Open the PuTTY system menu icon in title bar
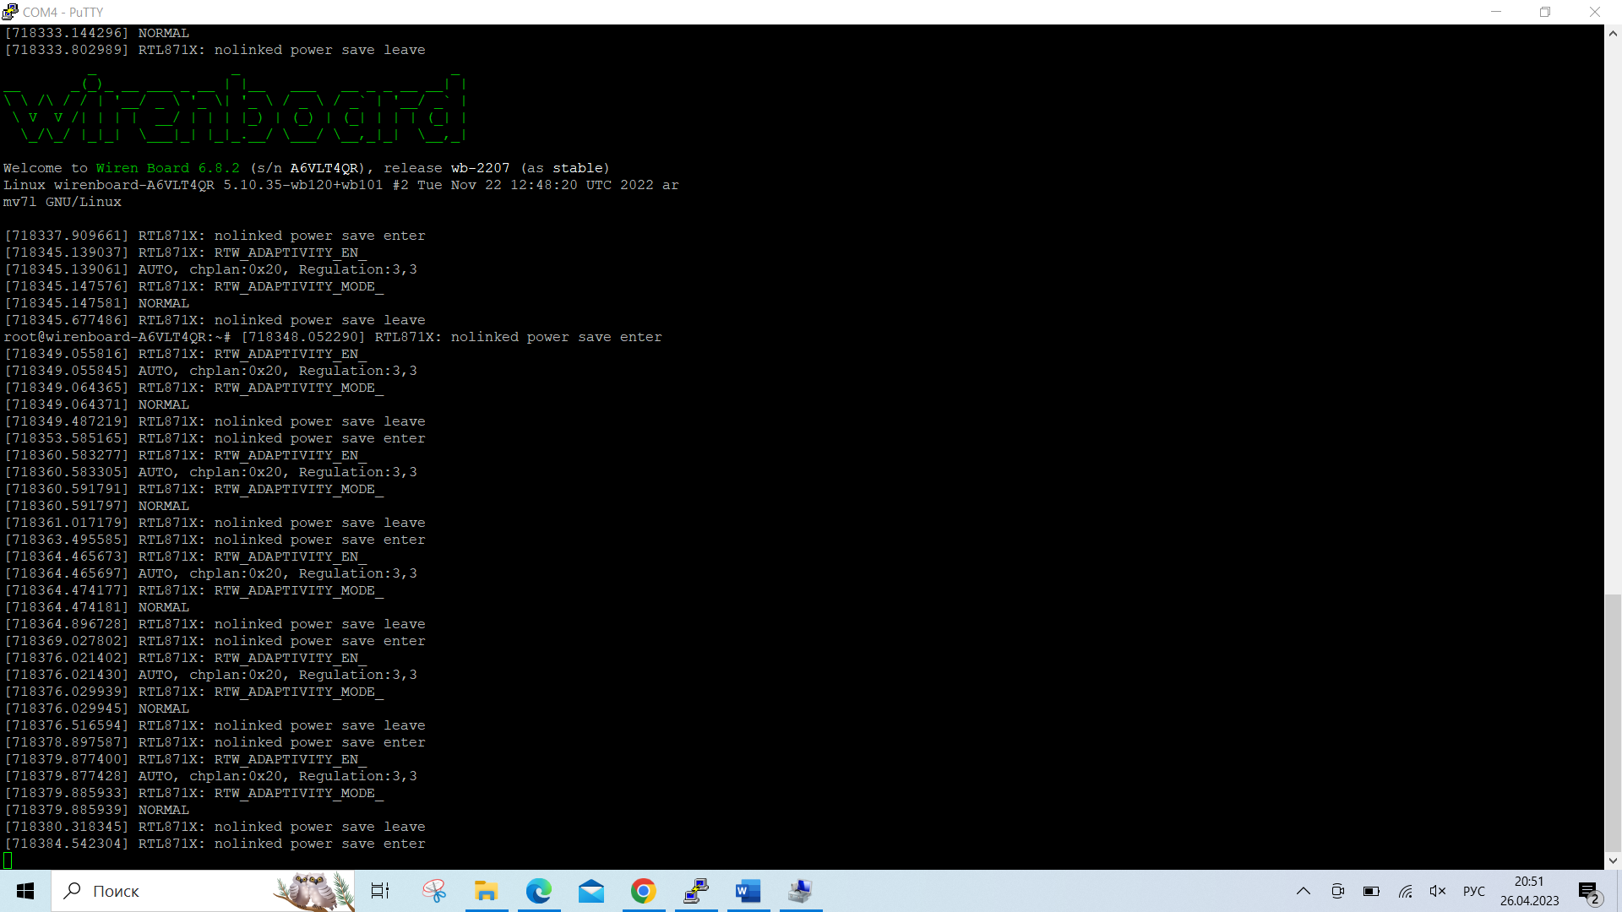 coord(10,12)
